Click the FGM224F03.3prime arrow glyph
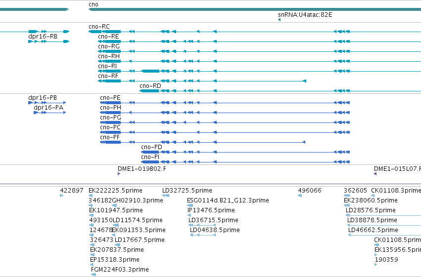Viewport: 421px width, 277px height. pos(94,275)
